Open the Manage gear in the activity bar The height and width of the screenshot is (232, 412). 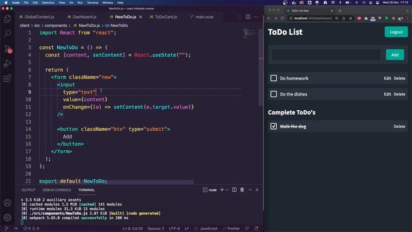click(7, 217)
